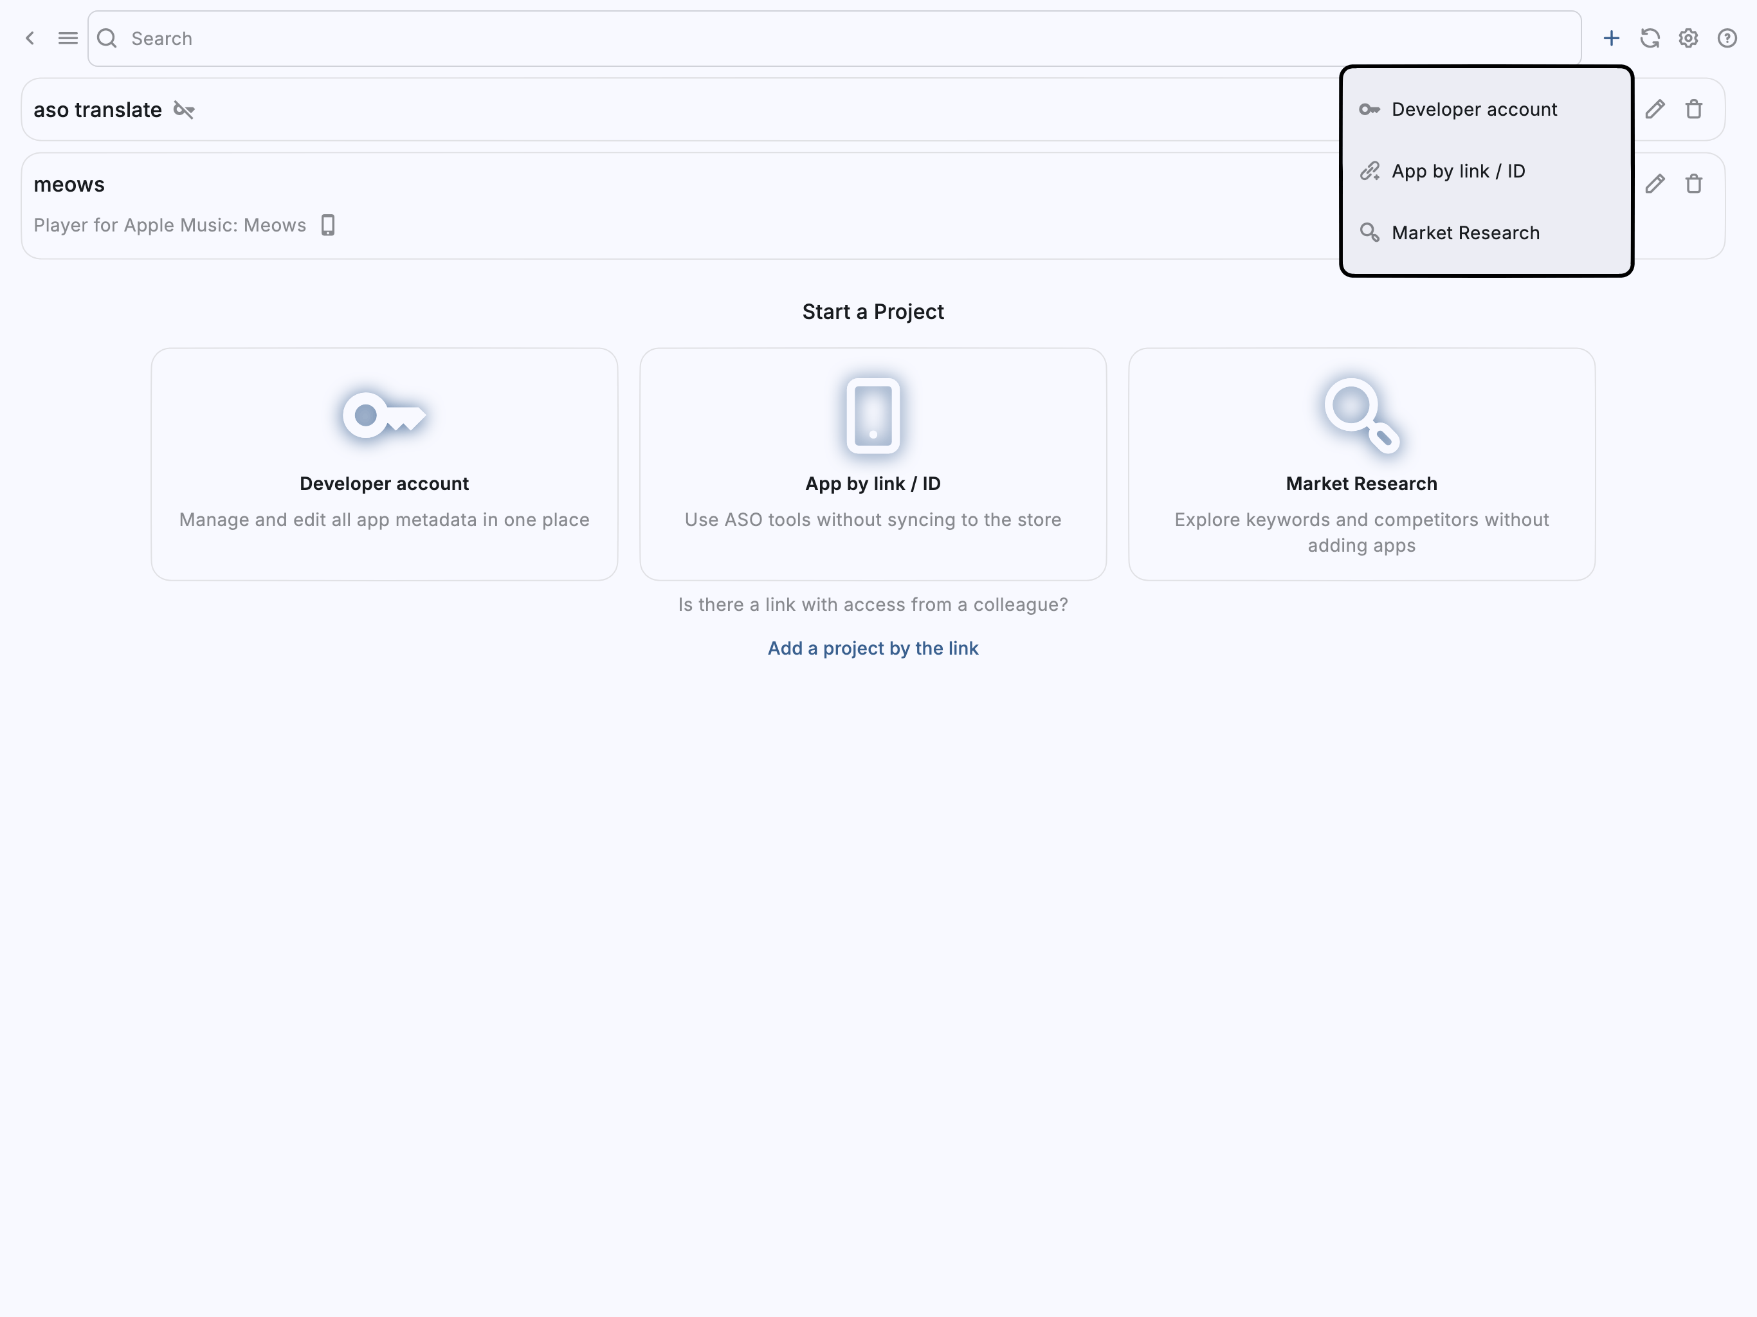Edit the meows project
Image resolution: width=1757 pixels, height=1317 pixels.
pyautogui.click(x=1655, y=185)
